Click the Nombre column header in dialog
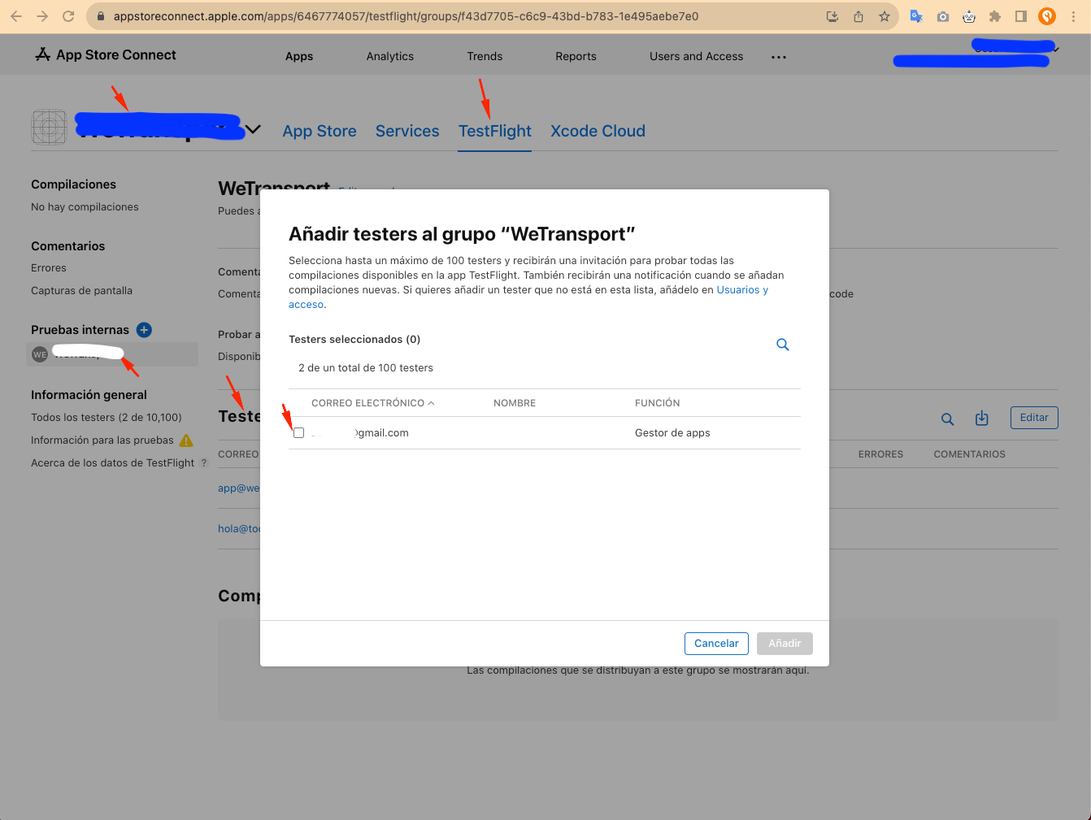 515,403
